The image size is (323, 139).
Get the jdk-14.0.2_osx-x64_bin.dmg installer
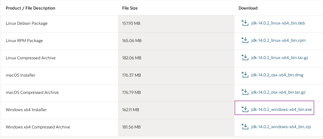[277, 75]
